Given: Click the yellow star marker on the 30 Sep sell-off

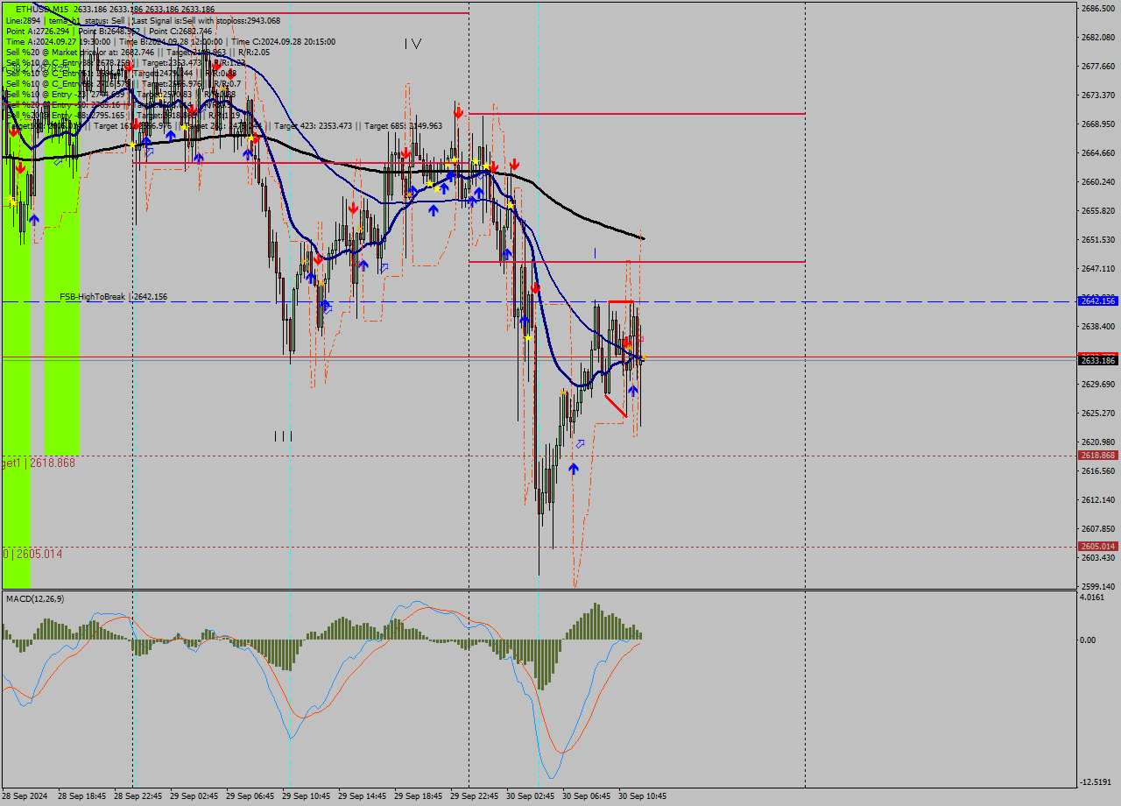Looking at the screenshot, I should coord(527,338).
